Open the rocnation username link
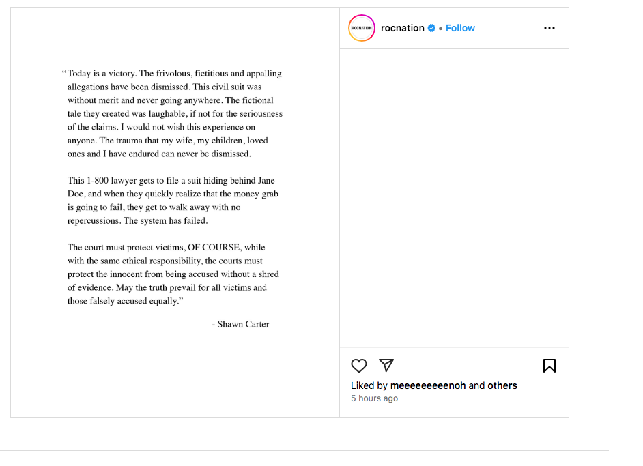 tap(403, 28)
